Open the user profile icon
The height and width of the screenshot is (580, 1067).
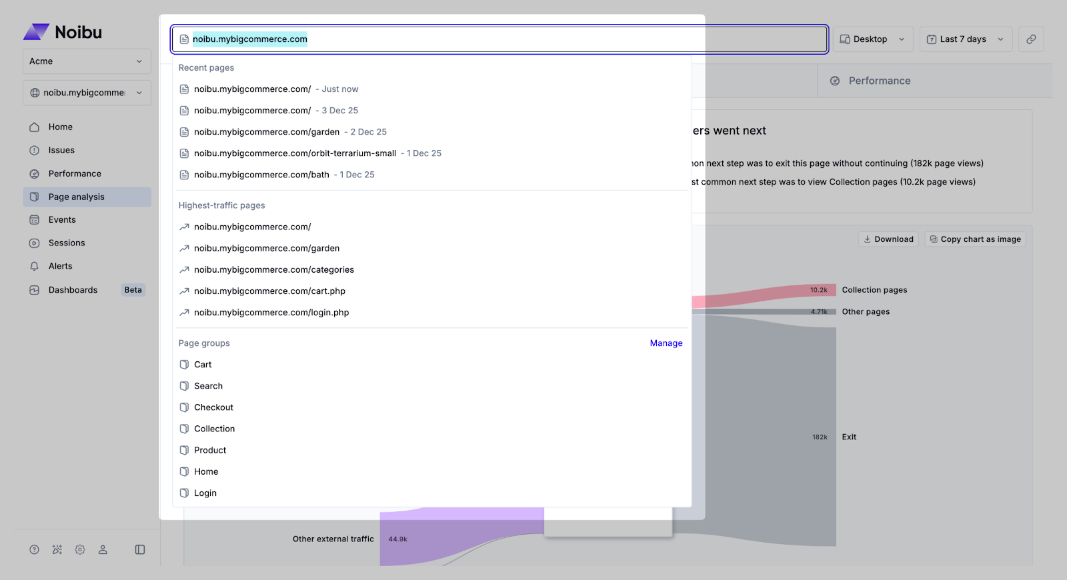pyautogui.click(x=103, y=549)
